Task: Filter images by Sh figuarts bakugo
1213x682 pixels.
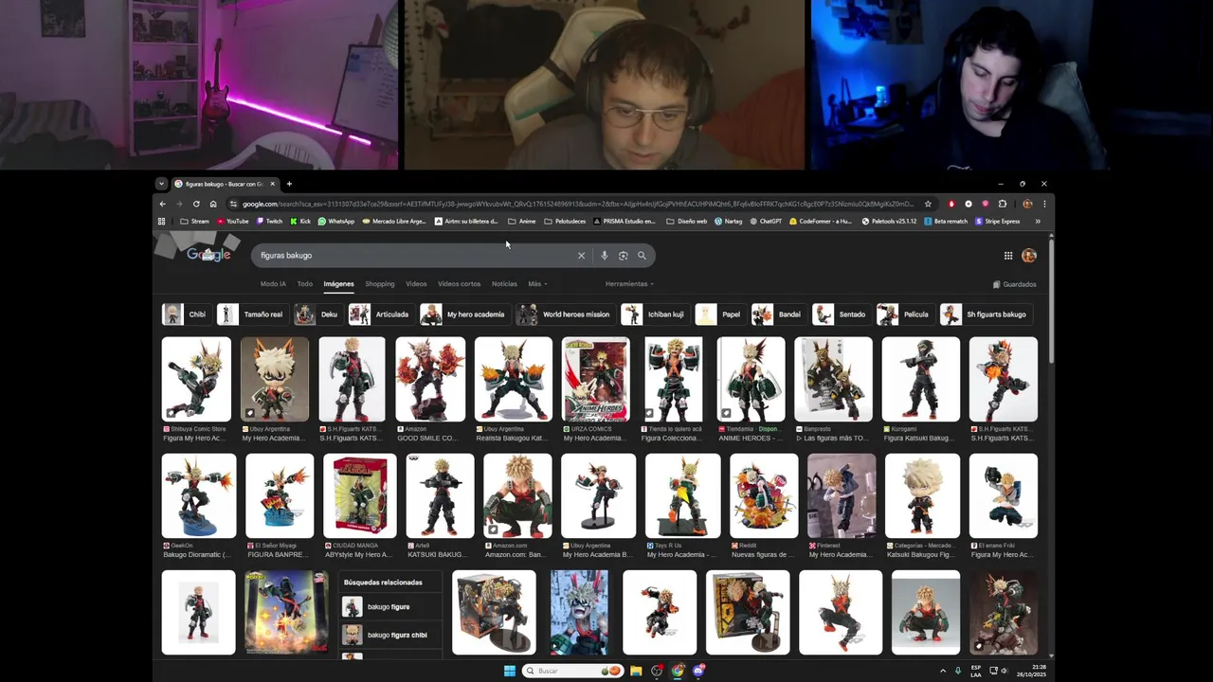Action: (x=985, y=314)
